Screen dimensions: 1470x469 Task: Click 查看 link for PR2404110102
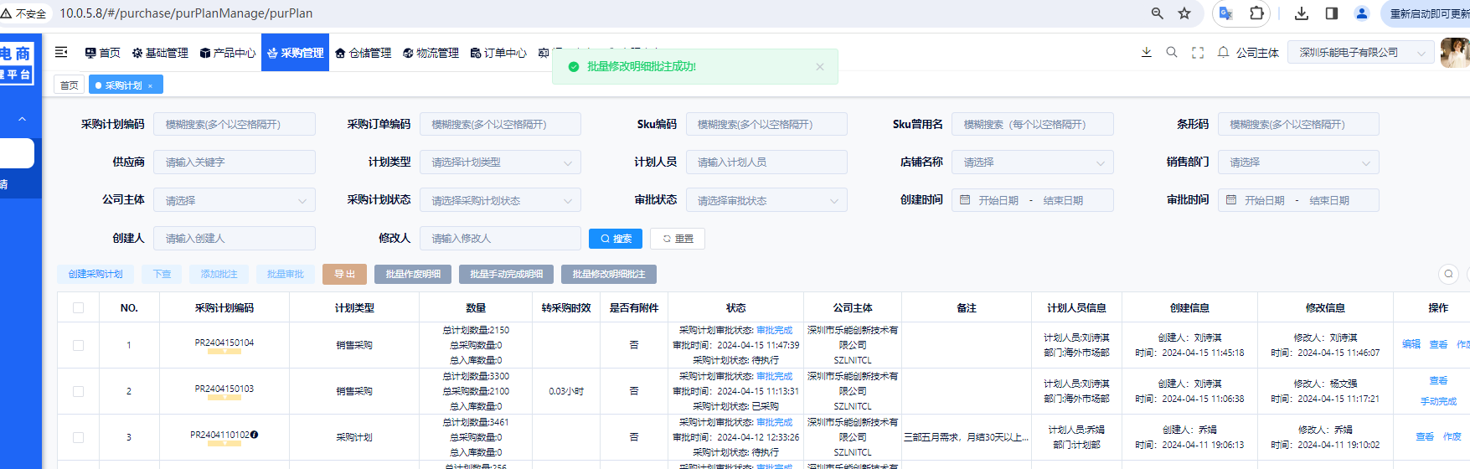[x=1425, y=436]
